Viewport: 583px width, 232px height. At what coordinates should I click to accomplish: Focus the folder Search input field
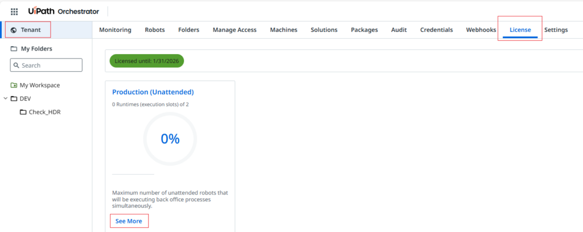(50, 65)
